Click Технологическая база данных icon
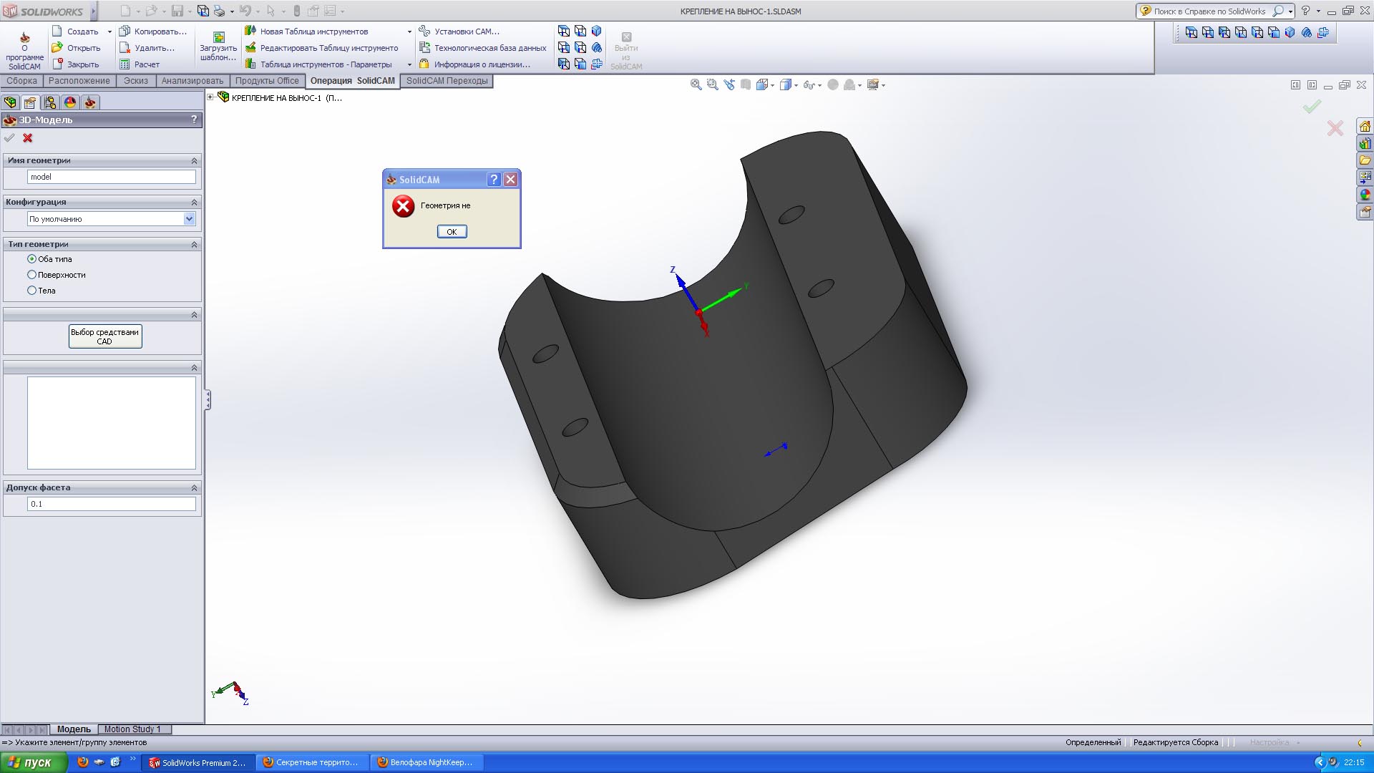Viewport: 1374px width, 773px height. click(x=424, y=48)
